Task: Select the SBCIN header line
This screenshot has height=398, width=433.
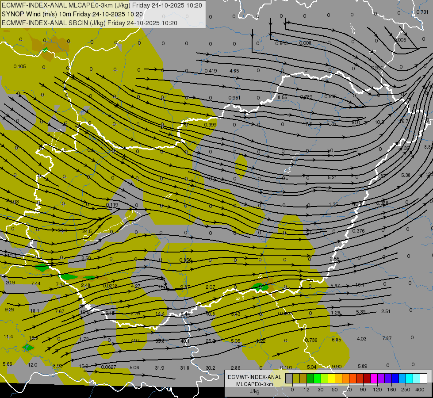Action: [89, 23]
